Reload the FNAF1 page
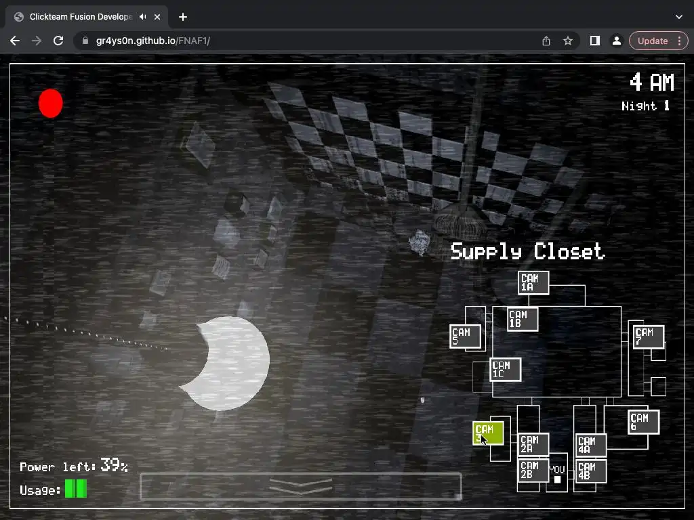The image size is (694, 520). click(x=58, y=41)
